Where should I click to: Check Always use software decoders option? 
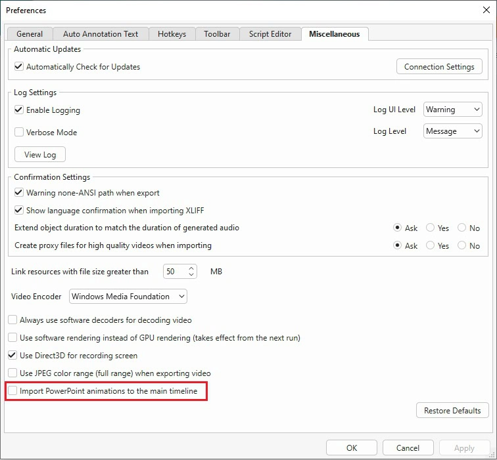point(13,320)
